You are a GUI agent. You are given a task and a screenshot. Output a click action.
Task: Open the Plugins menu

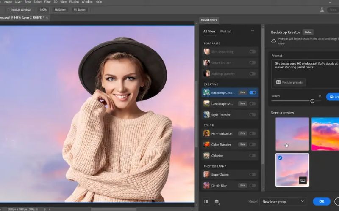click(x=74, y=2)
